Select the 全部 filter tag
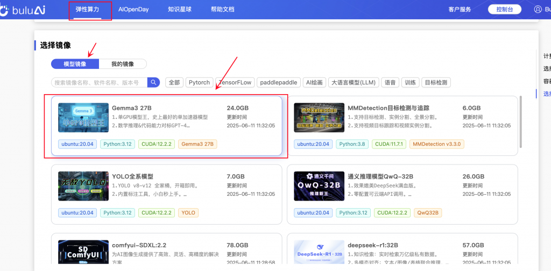Screen dimensions: 551x271 [x=174, y=82]
